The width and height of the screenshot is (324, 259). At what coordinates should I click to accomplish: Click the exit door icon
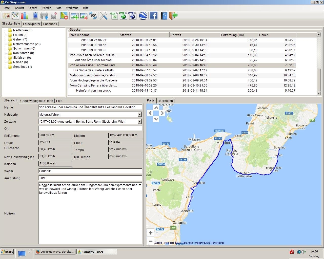173,16
